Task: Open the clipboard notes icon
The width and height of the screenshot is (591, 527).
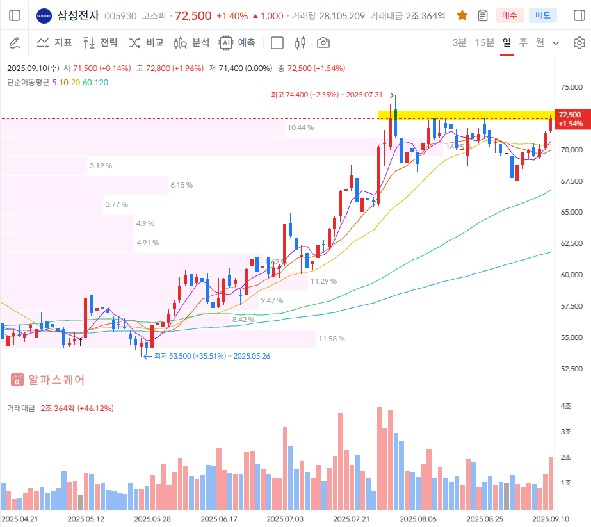Action: coord(482,15)
